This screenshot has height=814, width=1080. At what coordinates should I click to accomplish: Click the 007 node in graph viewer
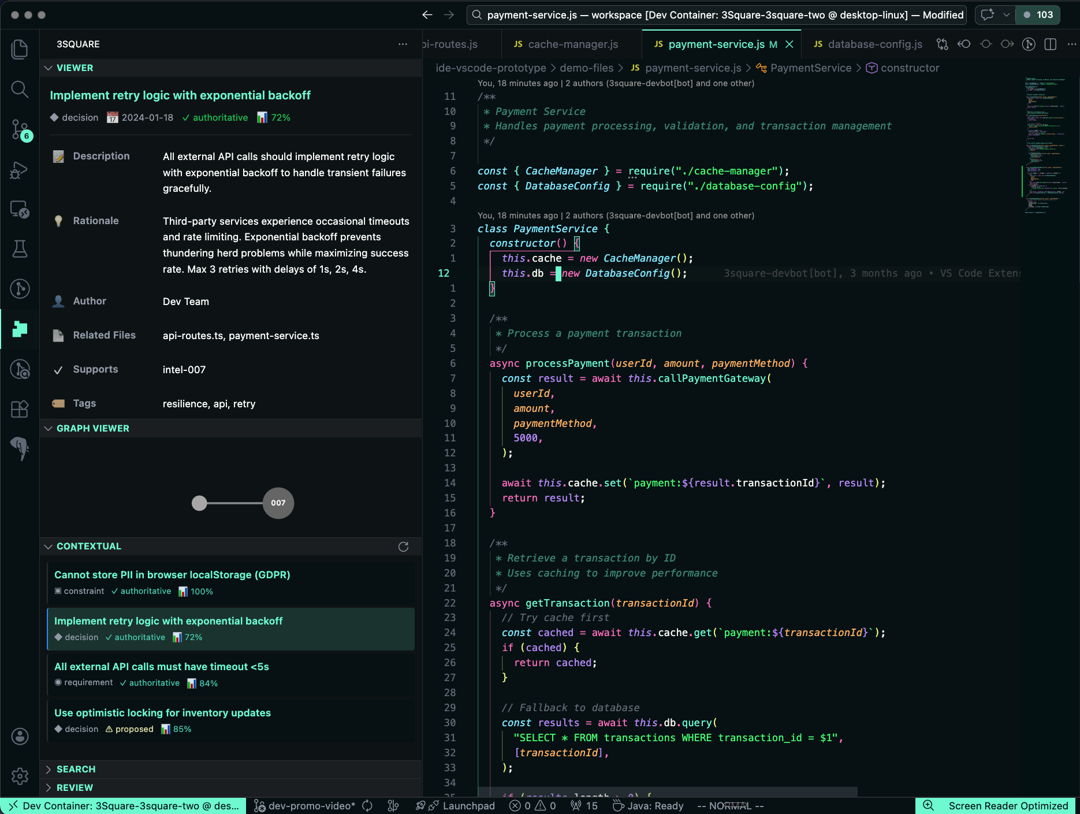pyautogui.click(x=278, y=503)
